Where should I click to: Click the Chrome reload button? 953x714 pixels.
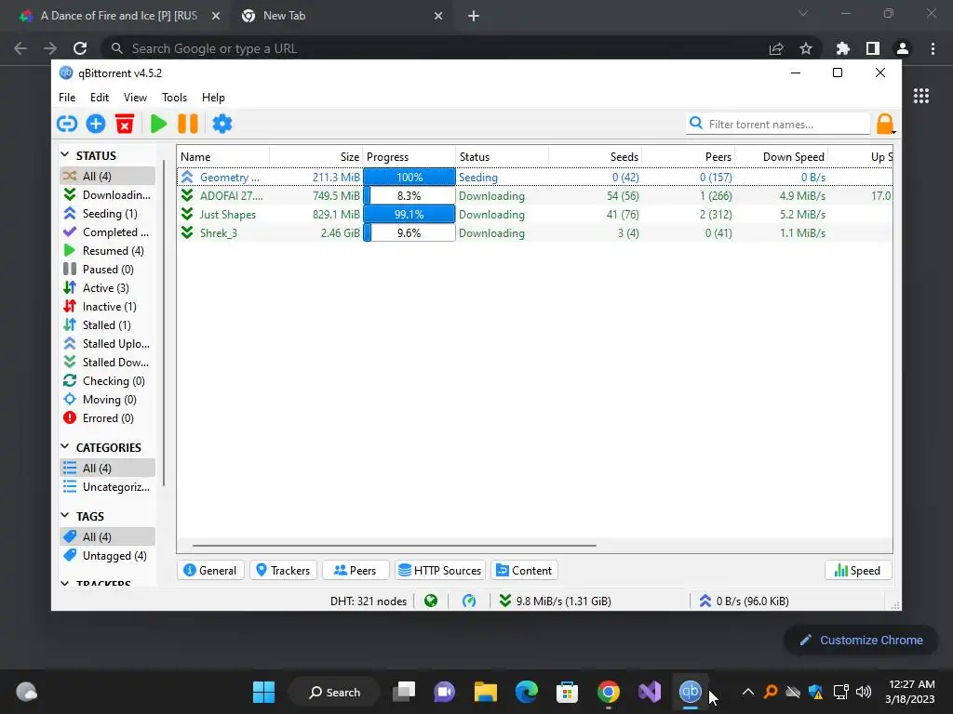pos(80,48)
